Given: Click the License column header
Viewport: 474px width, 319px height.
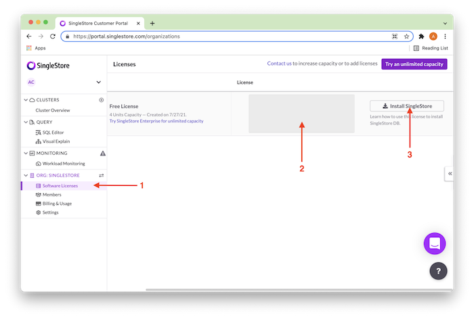Looking at the screenshot, I should (x=245, y=82).
